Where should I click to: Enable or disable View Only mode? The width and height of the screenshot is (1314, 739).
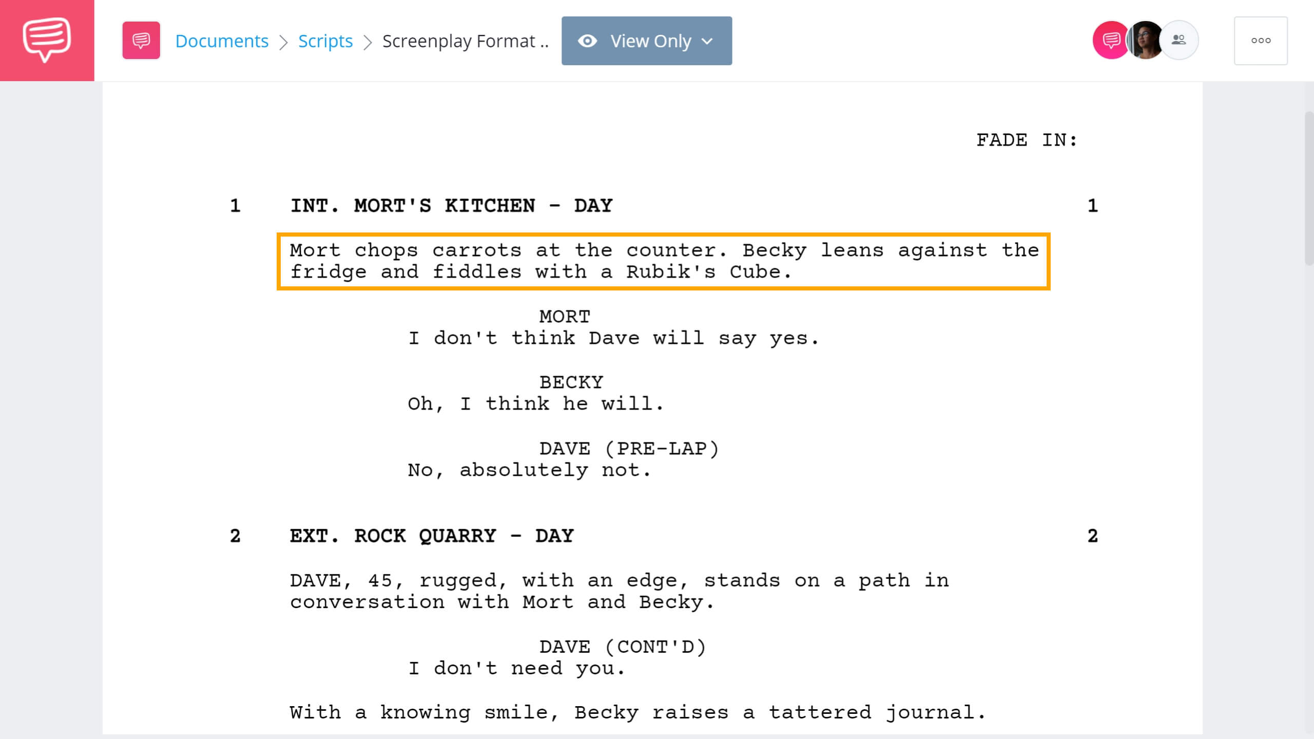coord(646,41)
